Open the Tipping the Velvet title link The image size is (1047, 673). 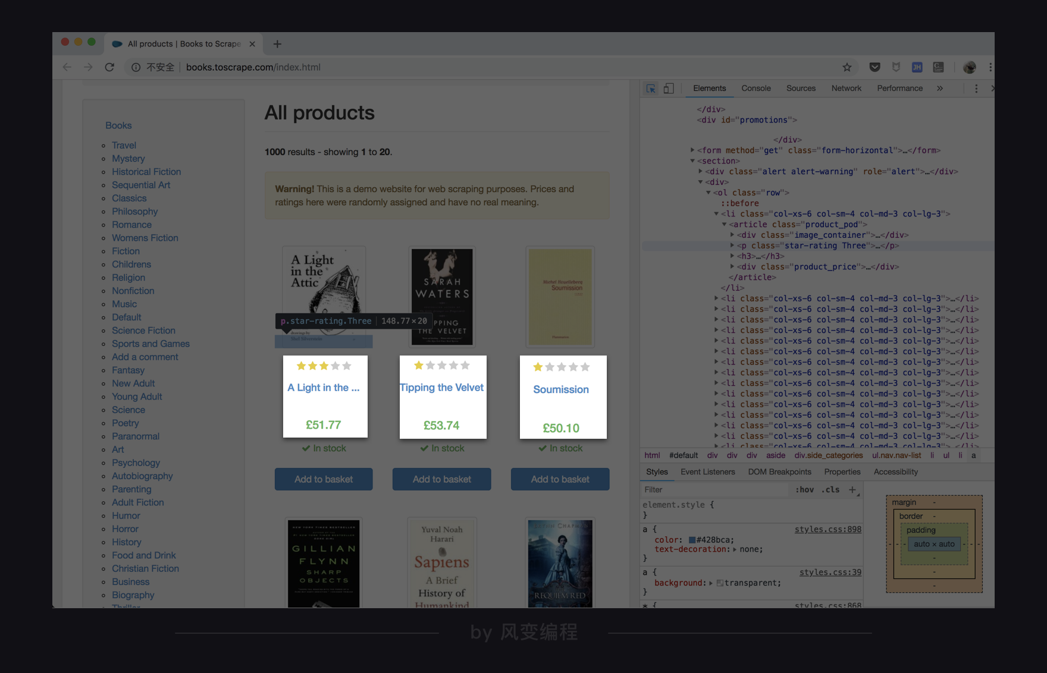pyautogui.click(x=442, y=388)
